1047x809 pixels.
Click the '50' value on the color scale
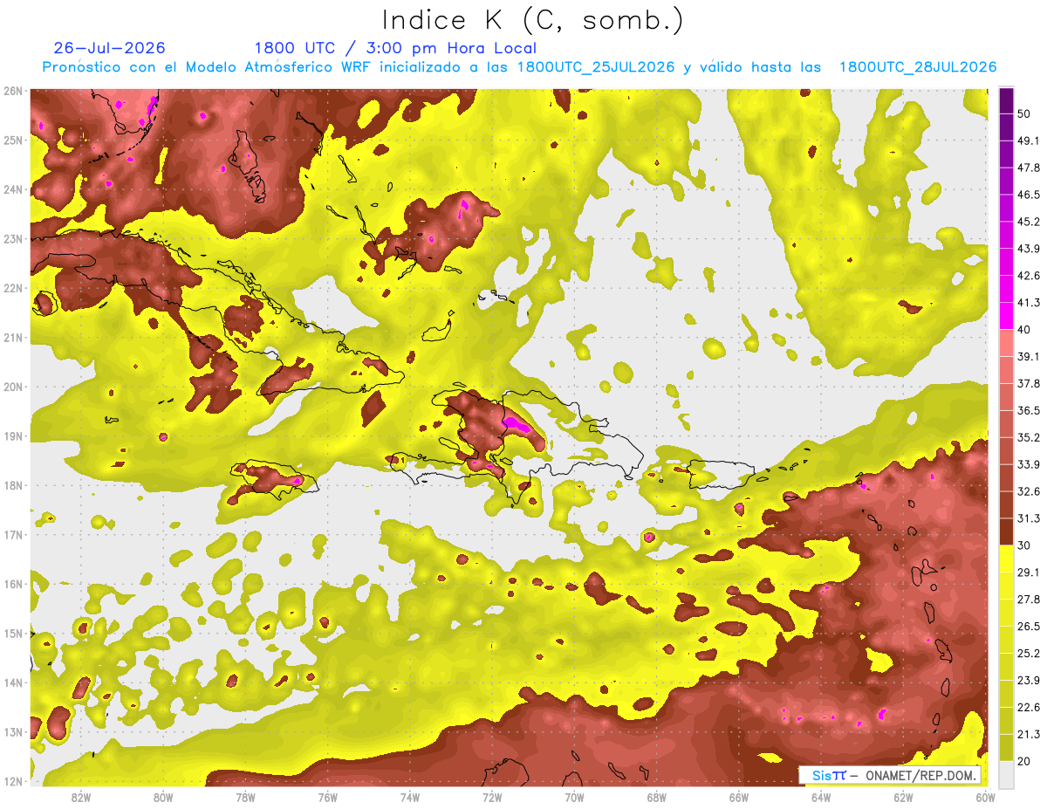[1024, 113]
